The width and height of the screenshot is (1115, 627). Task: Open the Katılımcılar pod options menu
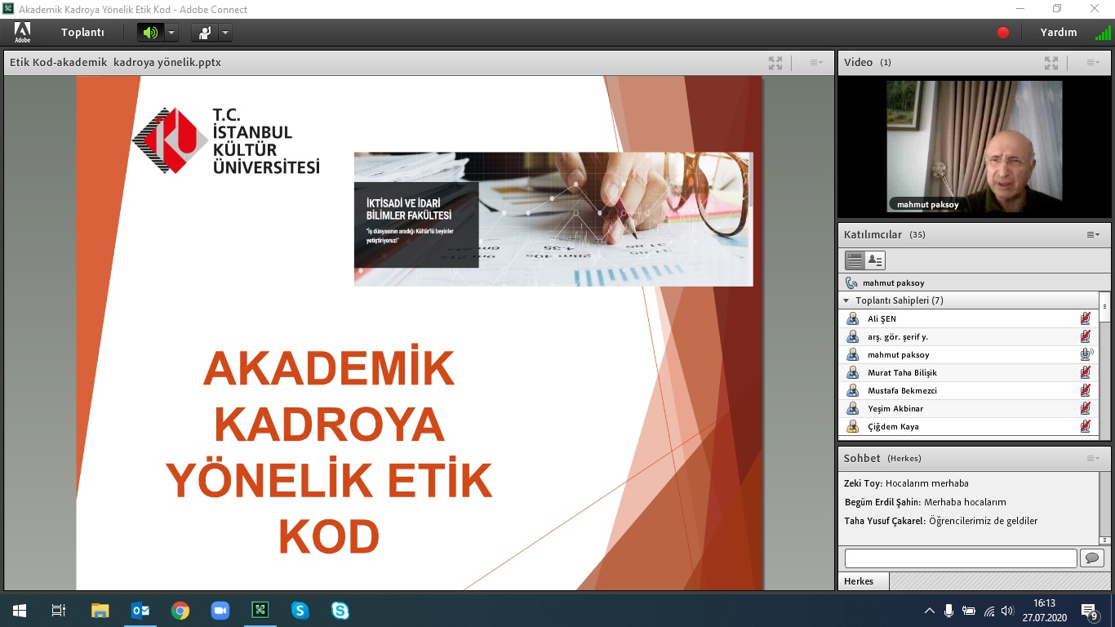1093,235
